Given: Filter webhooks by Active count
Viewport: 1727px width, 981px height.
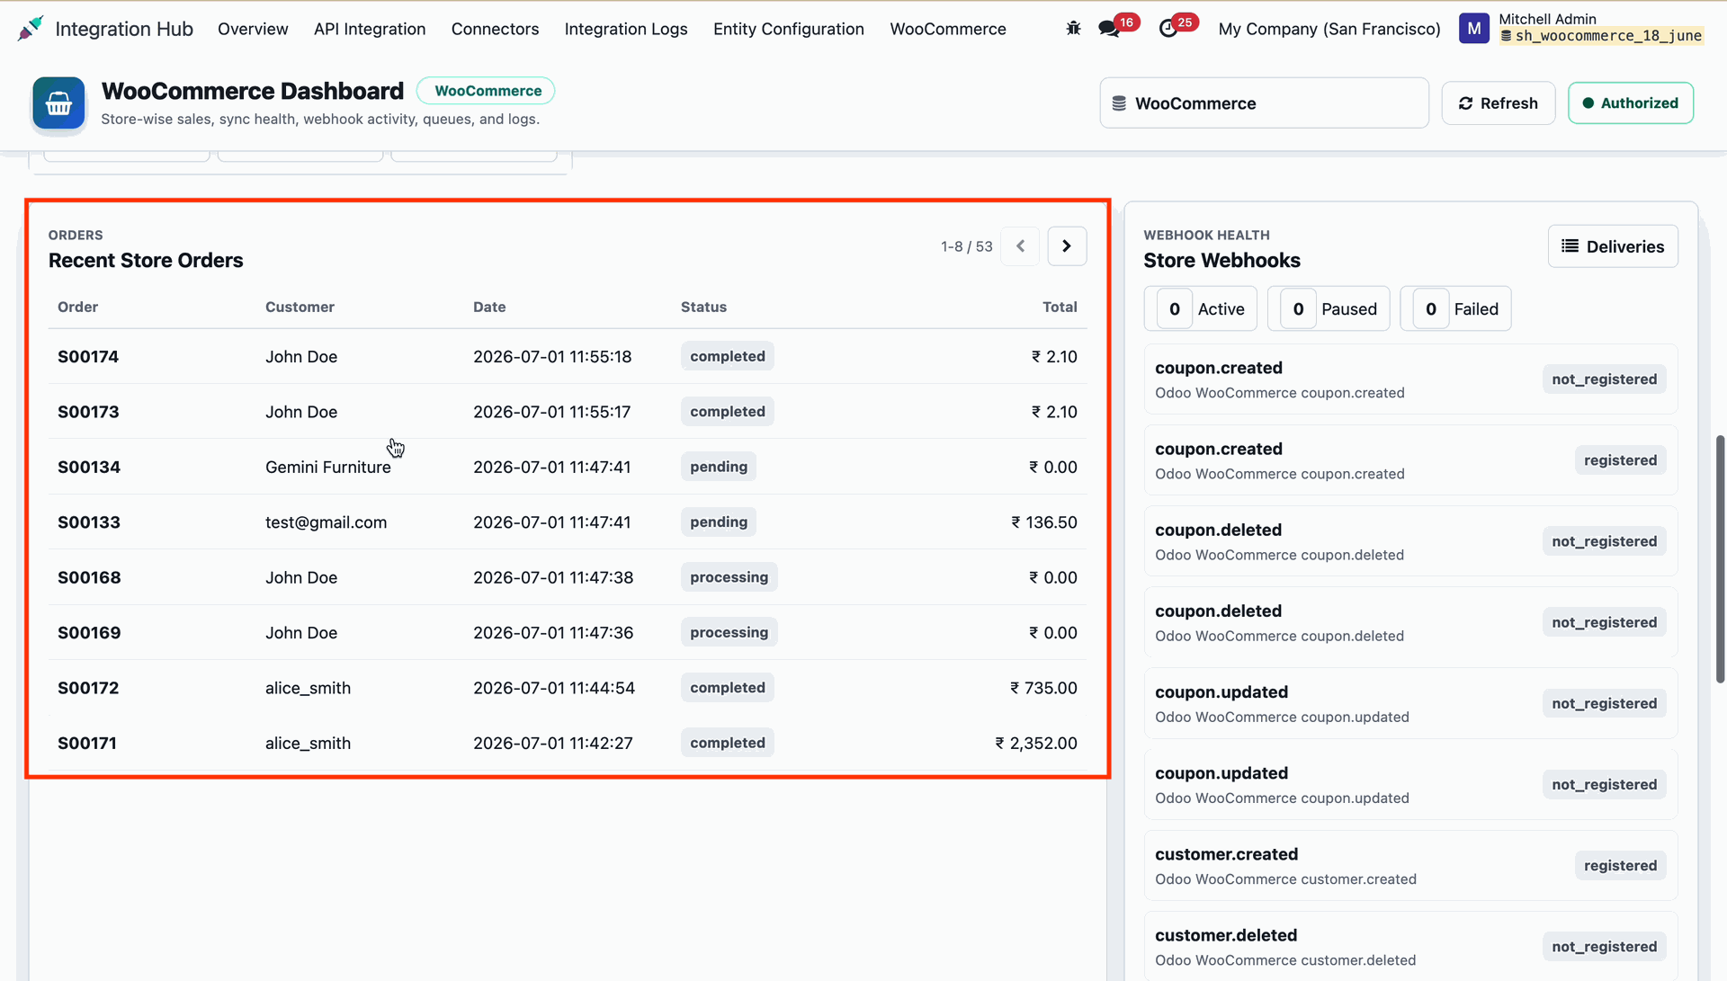Looking at the screenshot, I should 1200,309.
